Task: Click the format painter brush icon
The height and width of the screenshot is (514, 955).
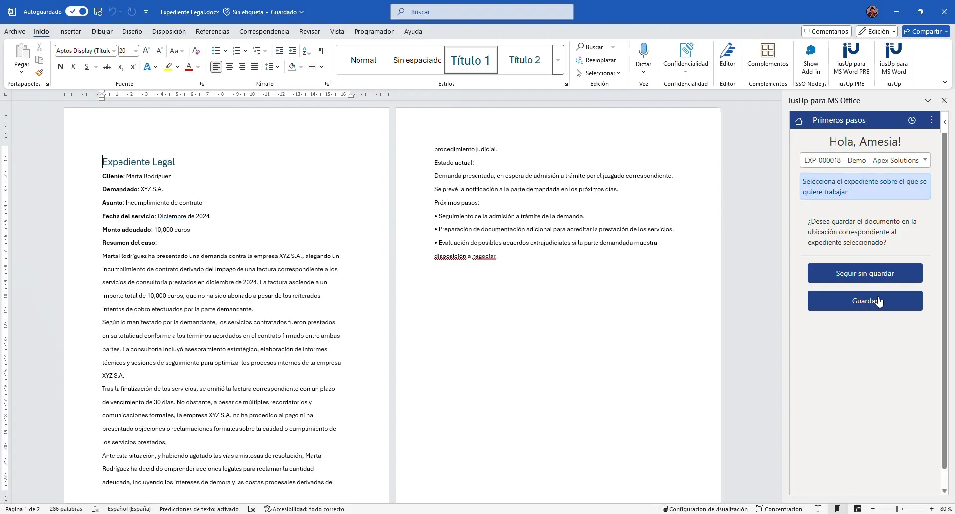Action: click(39, 72)
